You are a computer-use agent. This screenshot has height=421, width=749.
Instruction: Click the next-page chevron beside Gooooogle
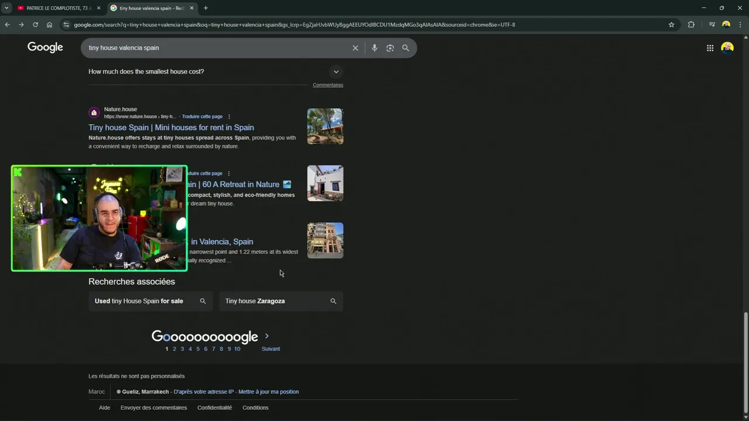pyautogui.click(x=267, y=336)
